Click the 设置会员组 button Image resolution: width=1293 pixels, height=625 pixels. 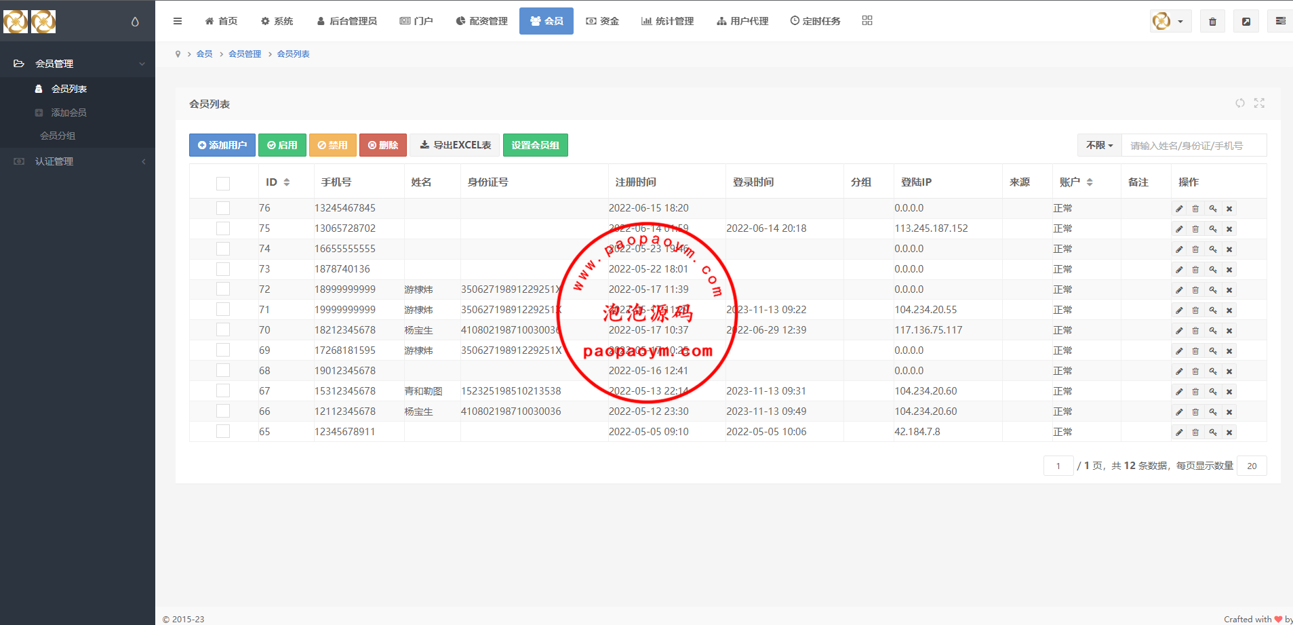click(536, 145)
